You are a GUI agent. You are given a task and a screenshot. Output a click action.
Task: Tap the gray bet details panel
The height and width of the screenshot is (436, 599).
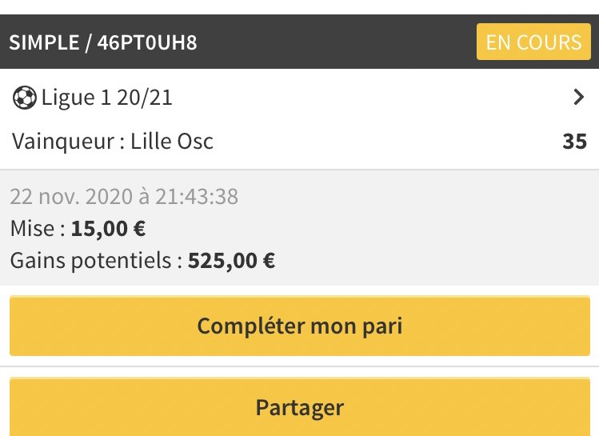[299, 228]
